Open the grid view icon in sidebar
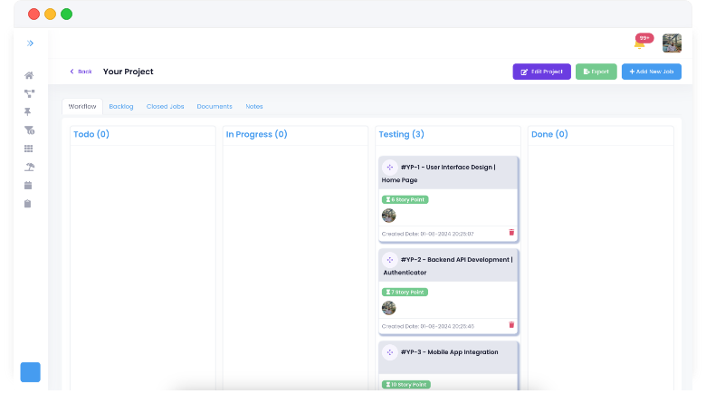This screenshot has height=394, width=706. [x=29, y=149]
